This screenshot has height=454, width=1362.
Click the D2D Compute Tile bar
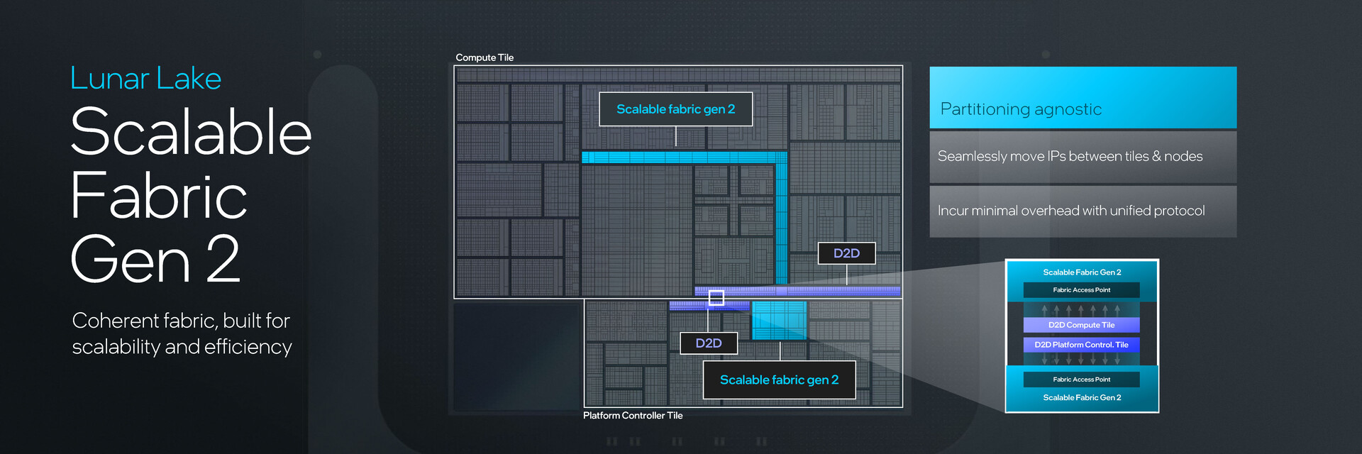1081,325
